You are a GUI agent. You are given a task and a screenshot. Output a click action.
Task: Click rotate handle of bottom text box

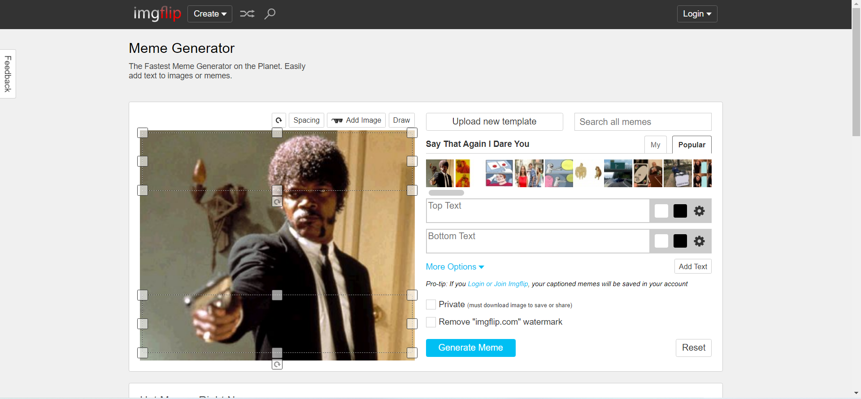pos(277,365)
